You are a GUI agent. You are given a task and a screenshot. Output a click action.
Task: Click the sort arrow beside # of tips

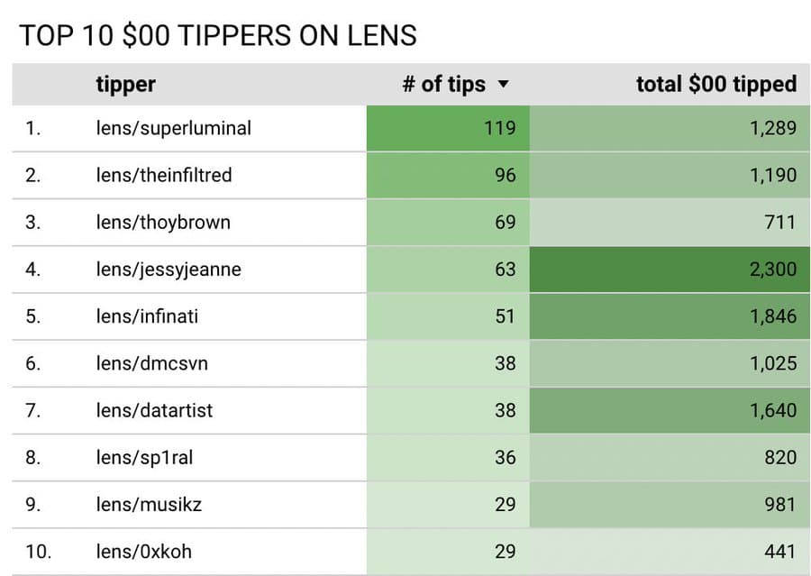[504, 85]
